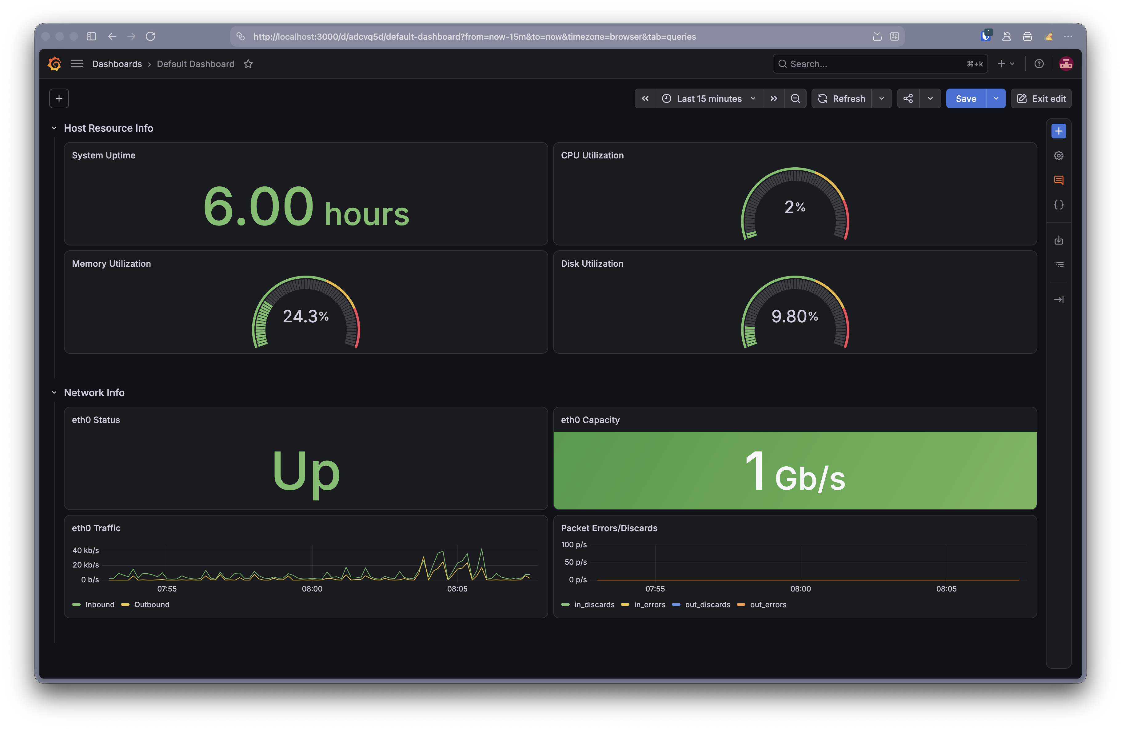Save the dashboard
The image size is (1121, 729).
pyautogui.click(x=966, y=98)
